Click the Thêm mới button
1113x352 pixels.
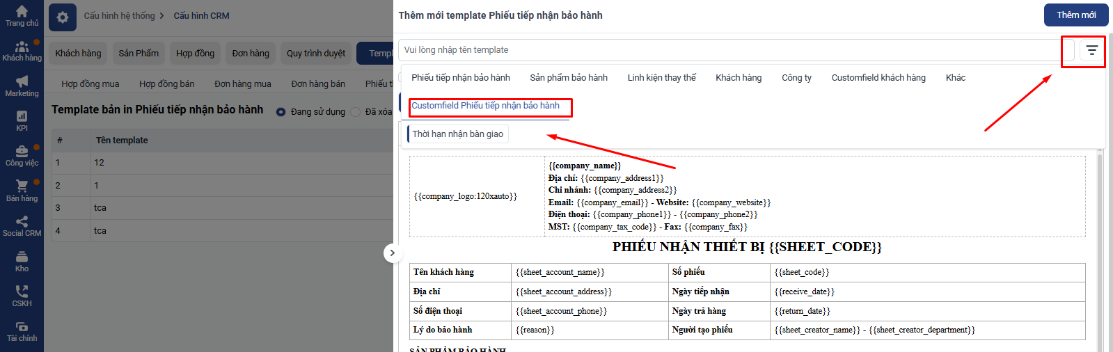(1075, 15)
